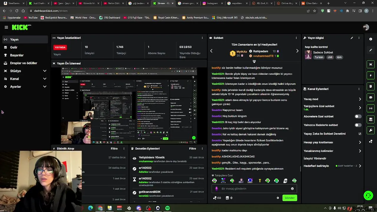The width and height of the screenshot is (377, 212).
Task: Click the info icon in right rail
Action: click(371, 39)
